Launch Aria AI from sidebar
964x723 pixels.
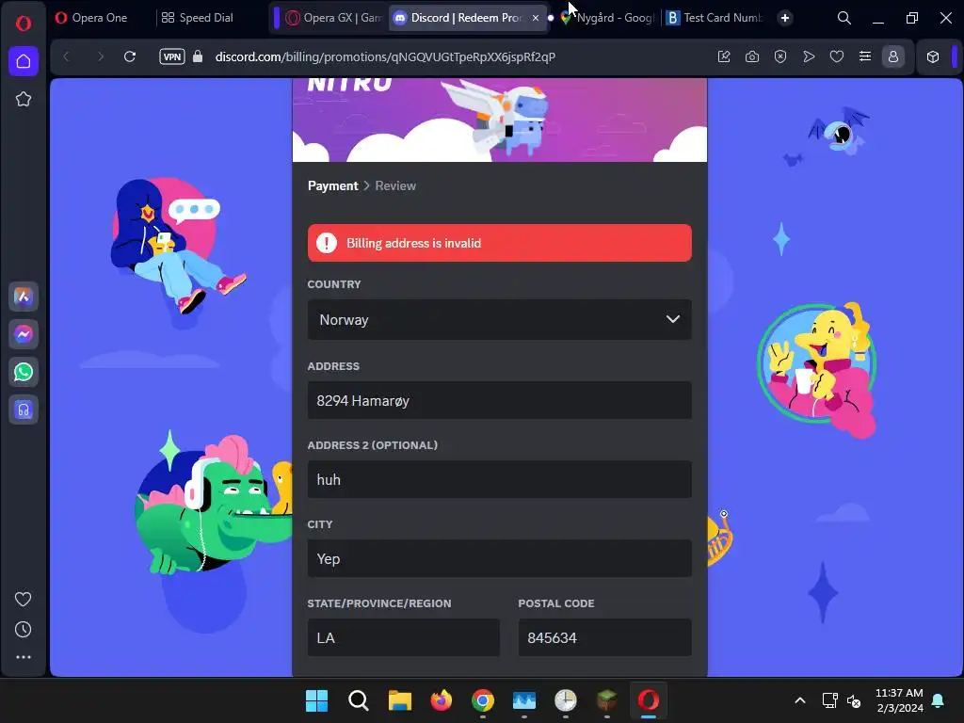[x=24, y=297]
